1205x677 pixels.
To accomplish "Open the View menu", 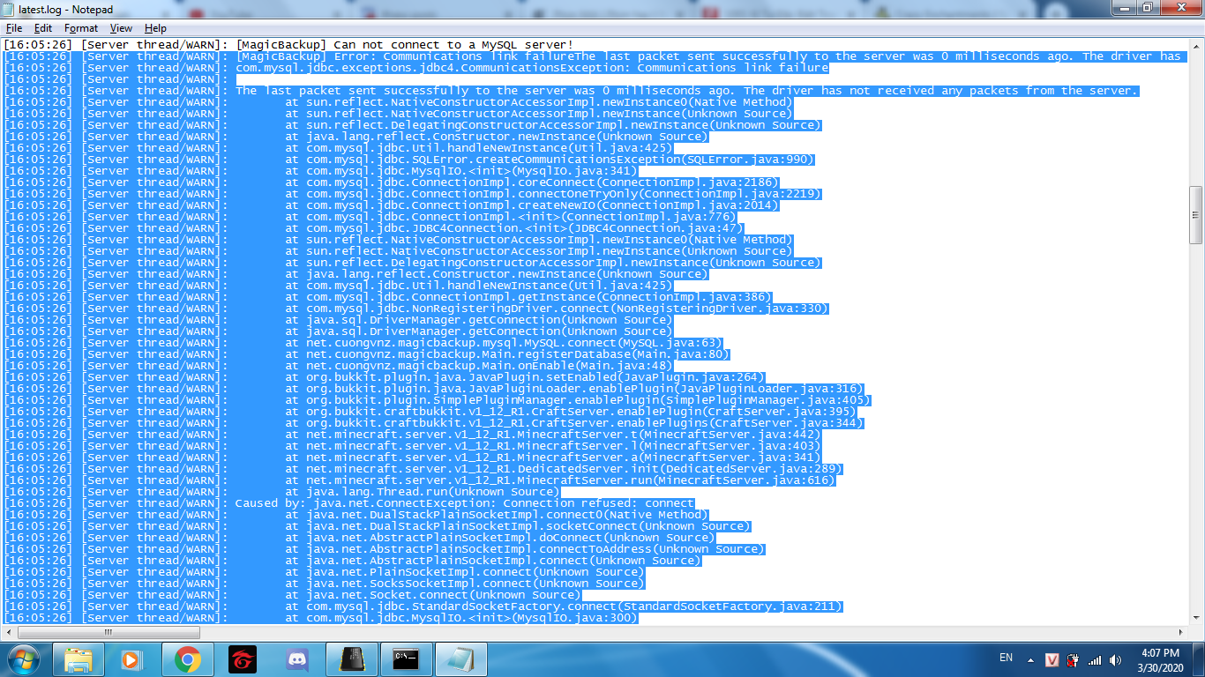I will tap(122, 28).
